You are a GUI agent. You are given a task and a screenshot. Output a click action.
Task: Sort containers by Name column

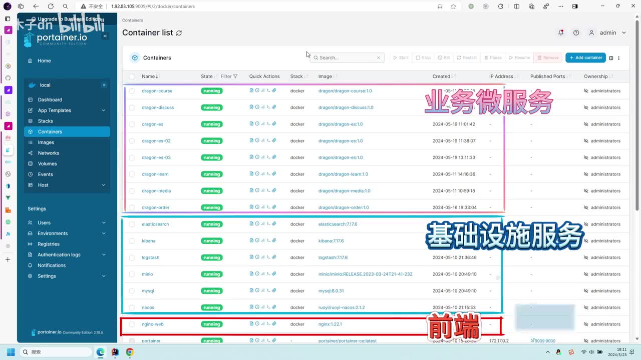pos(150,76)
